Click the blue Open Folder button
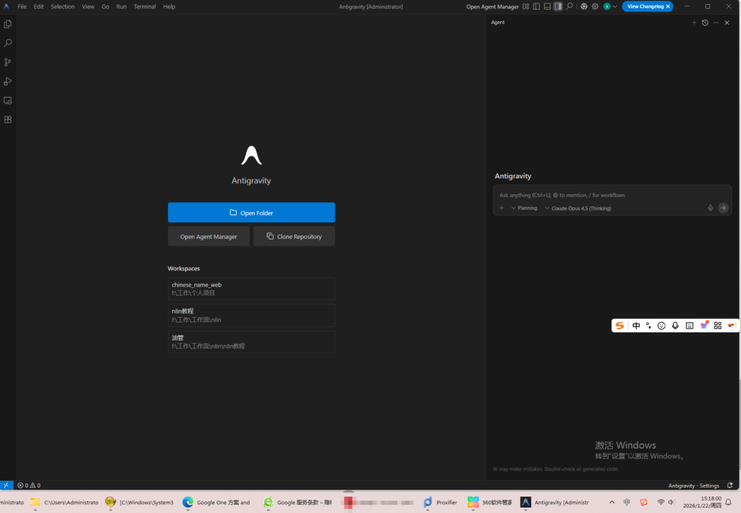This screenshot has height=513, width=741. 251,213
